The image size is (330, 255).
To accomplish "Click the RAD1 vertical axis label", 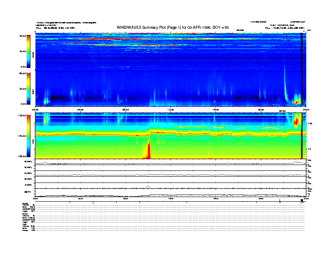I will point(33,91).
